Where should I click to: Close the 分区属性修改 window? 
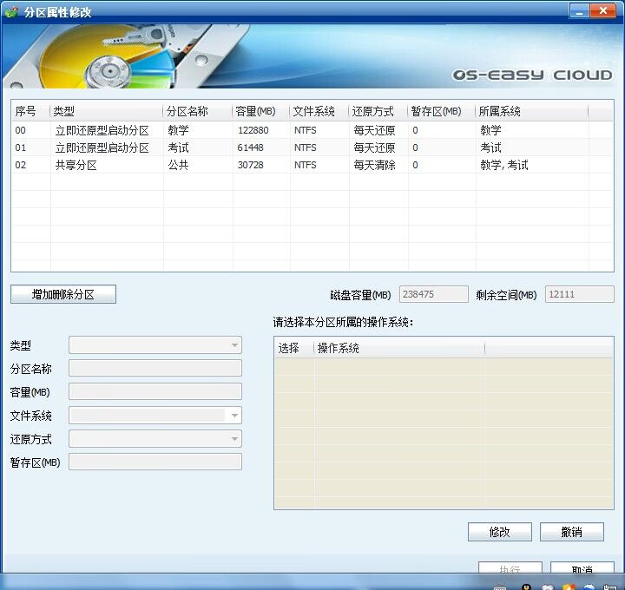602,10
